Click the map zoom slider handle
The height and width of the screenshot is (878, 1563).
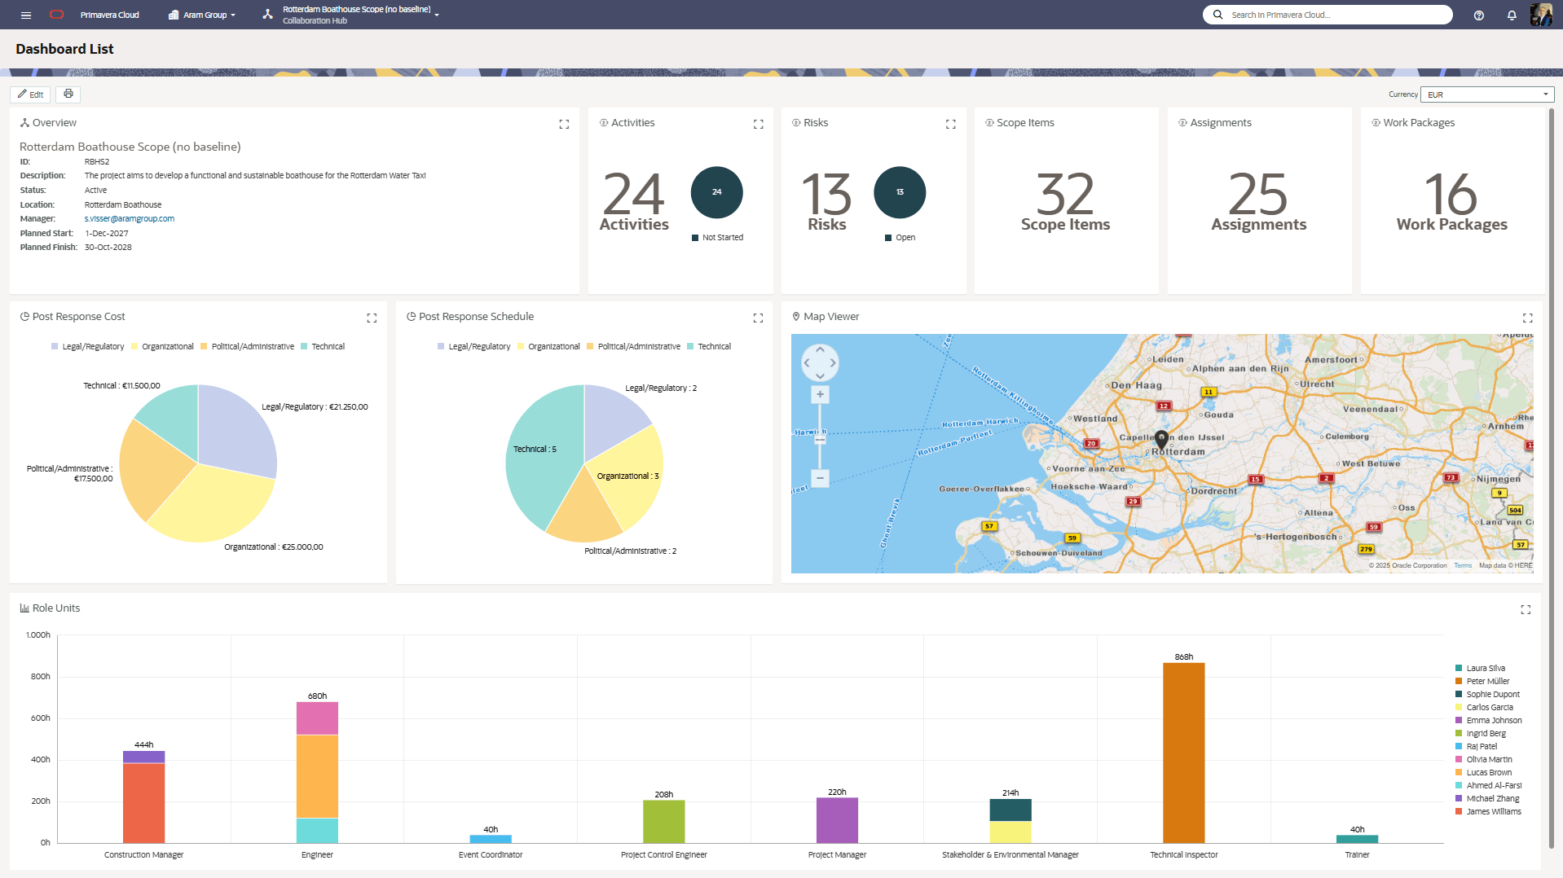820,440
